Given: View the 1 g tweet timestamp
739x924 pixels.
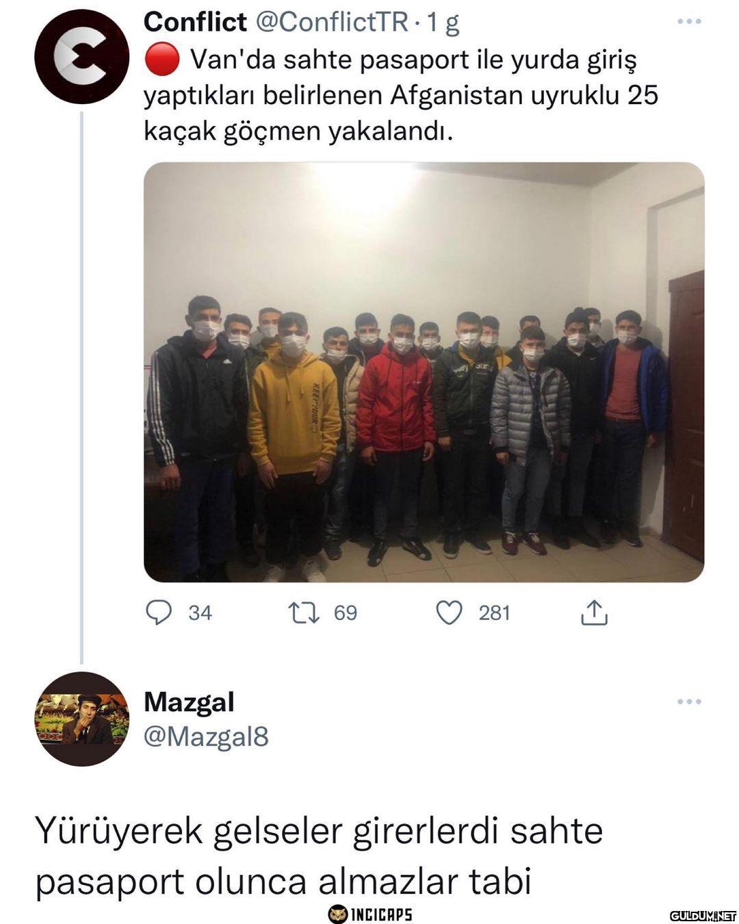Looking at the screenshot, I should click(x=443, y=23).
